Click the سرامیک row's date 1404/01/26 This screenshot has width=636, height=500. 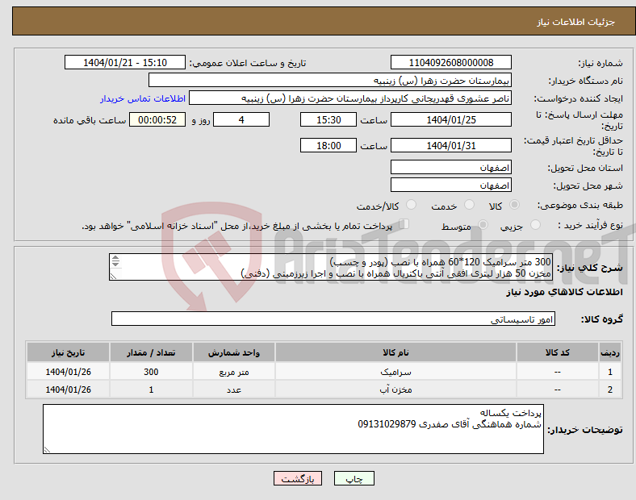tap(68, 372)
